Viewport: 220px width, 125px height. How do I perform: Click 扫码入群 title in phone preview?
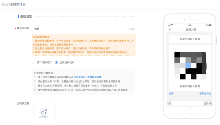click(191, 30)
